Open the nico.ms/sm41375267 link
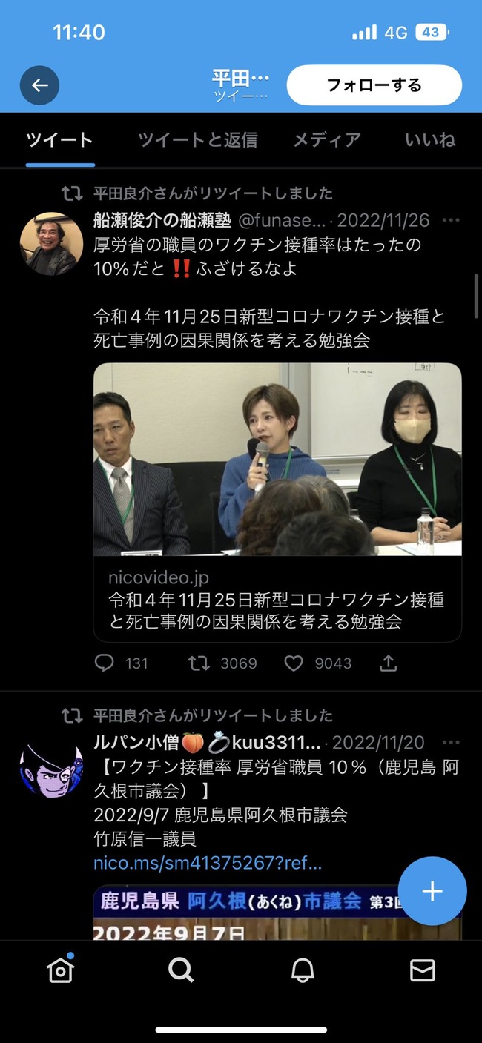This screenshot has width=482, height=1043. point(208,864)
